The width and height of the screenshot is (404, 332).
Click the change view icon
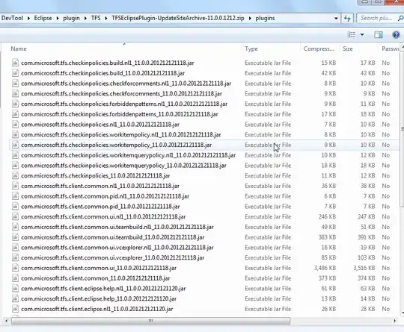pyautogui.click(x=352, y=34)
